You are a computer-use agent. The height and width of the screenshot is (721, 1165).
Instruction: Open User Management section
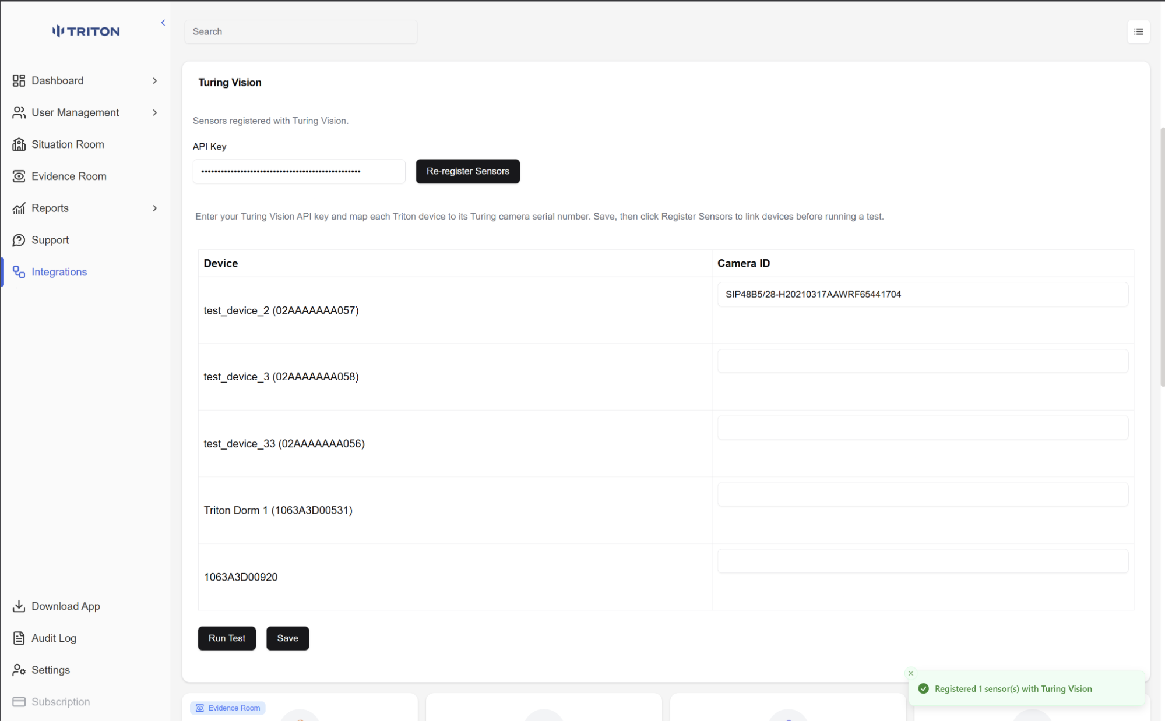[x=75, y=112]
